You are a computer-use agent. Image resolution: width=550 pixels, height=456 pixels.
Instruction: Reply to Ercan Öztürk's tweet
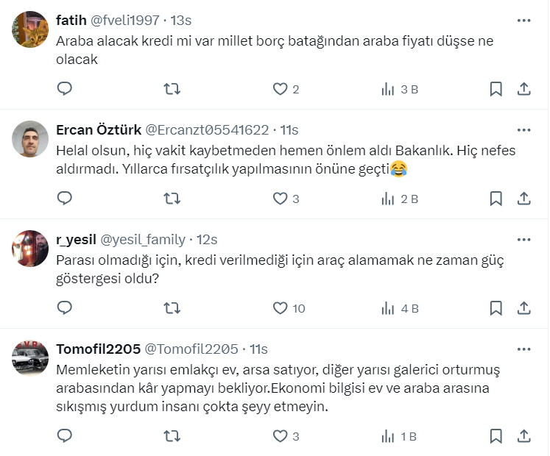65,198
